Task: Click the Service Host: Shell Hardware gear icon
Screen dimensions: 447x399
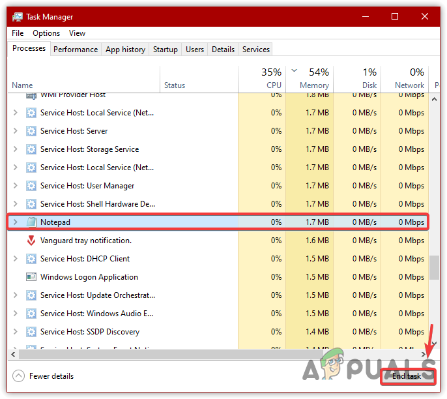Action: click(31, 204)
